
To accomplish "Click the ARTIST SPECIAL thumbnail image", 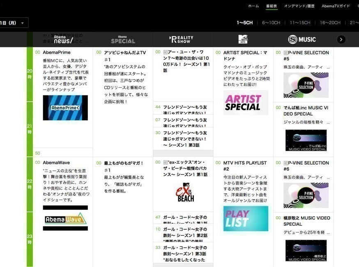I will tap(246, 102).
